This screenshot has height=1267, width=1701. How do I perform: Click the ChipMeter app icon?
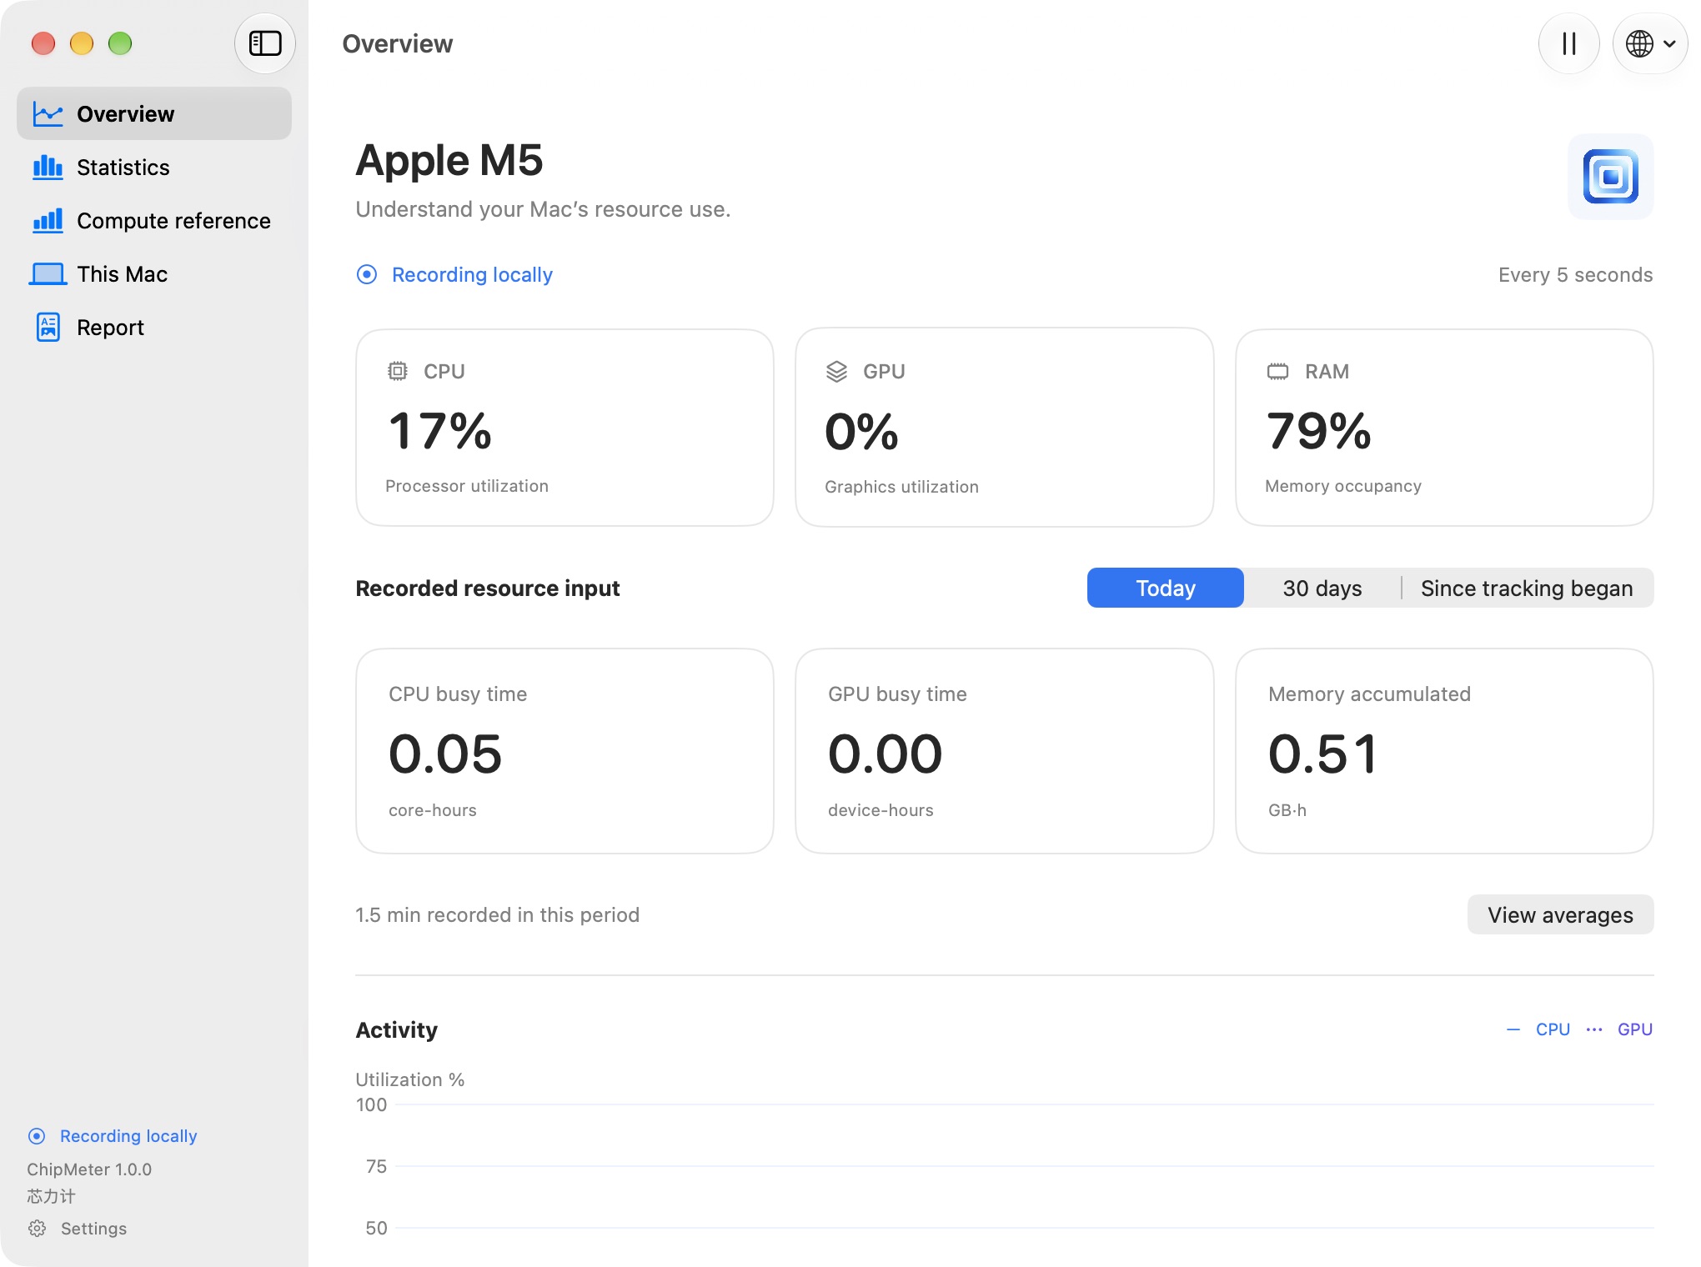[1610, 177]
